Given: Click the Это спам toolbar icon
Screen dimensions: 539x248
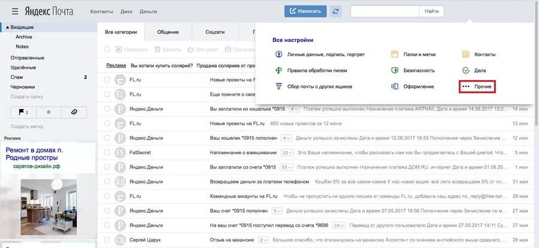Looking at the screenshot, I should click(190, 50).
